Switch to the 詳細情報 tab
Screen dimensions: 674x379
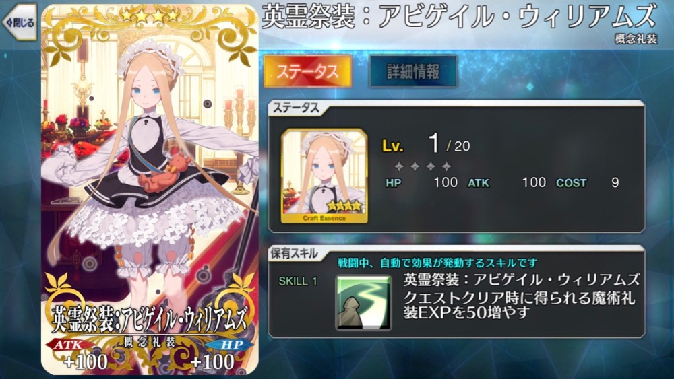tap(413, 71)
